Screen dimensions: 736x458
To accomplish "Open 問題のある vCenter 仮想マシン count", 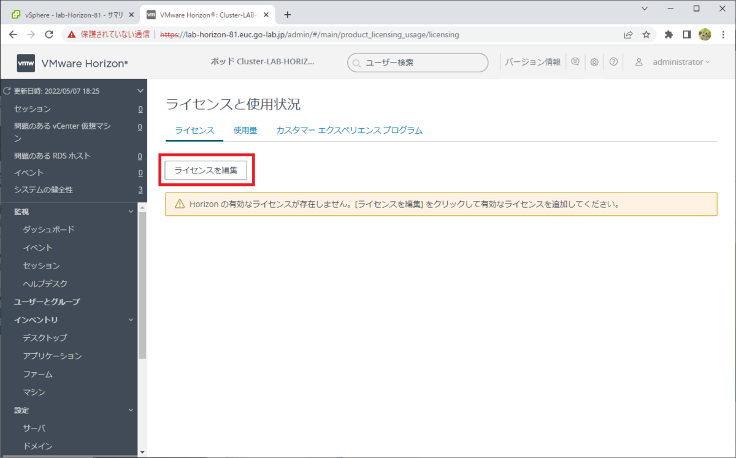I will (140, 127).
